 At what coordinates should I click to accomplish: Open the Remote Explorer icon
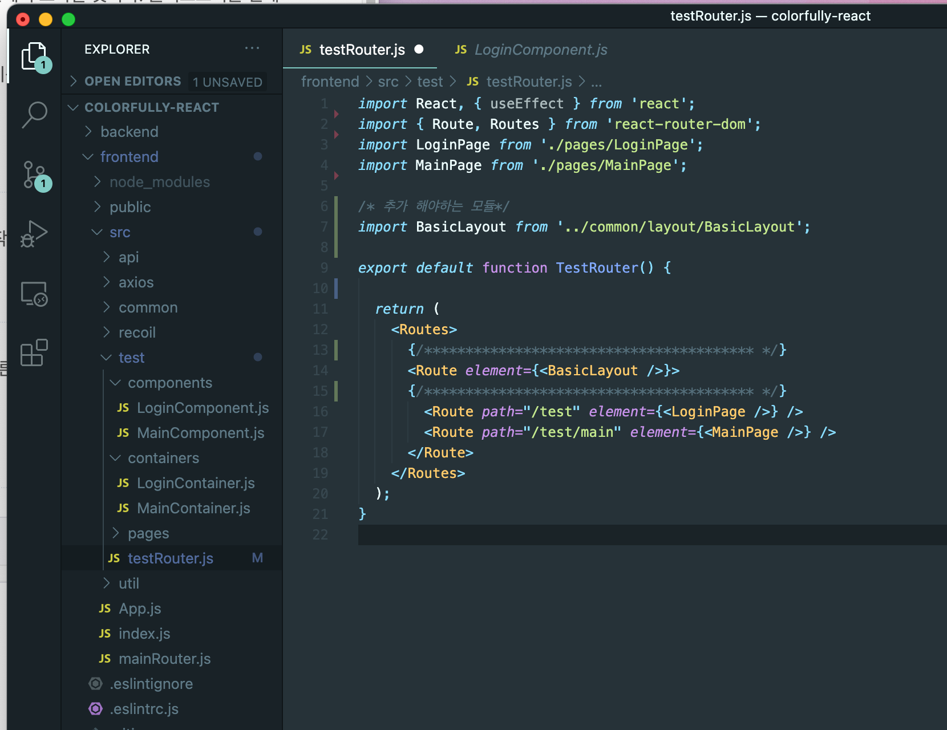34,294
